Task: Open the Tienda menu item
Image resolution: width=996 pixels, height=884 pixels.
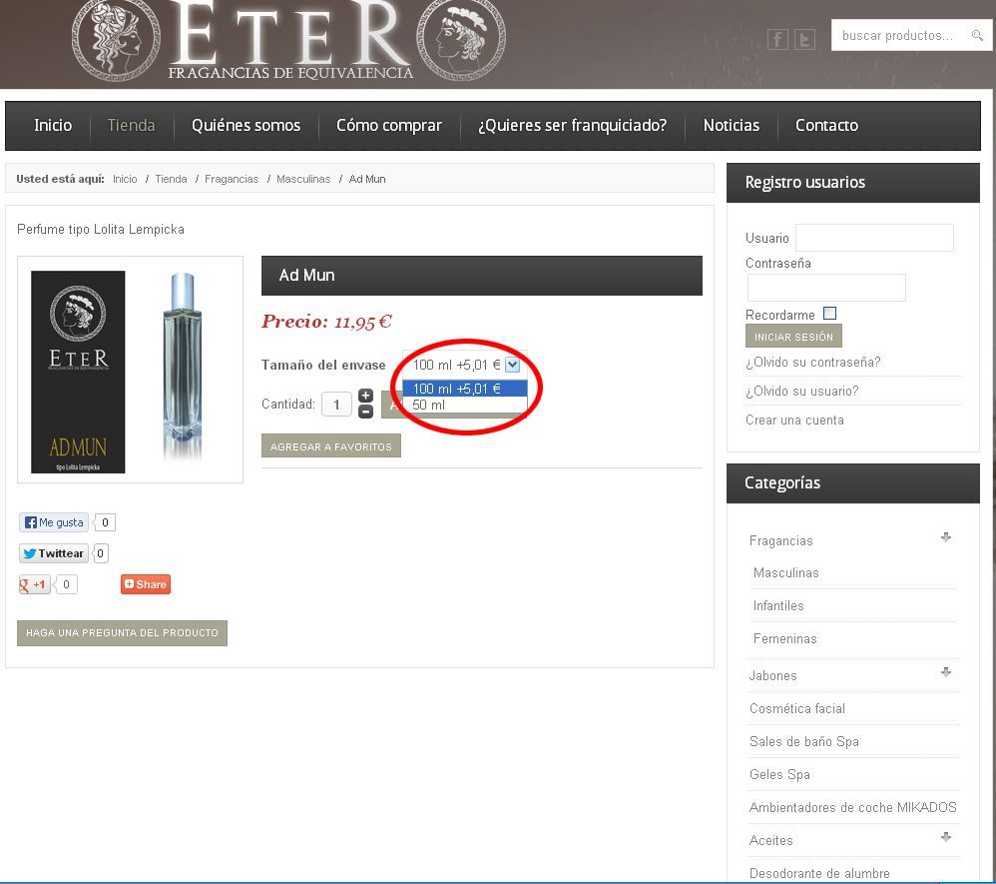Action: point(131,125)
